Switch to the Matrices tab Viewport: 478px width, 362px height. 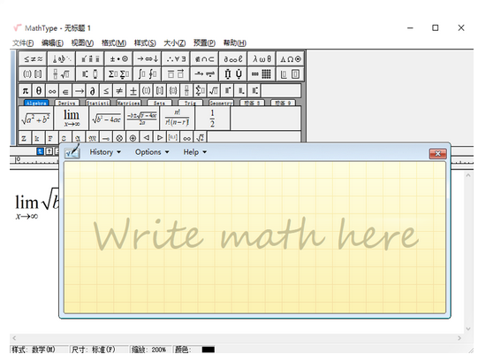(x=128, y=103)
